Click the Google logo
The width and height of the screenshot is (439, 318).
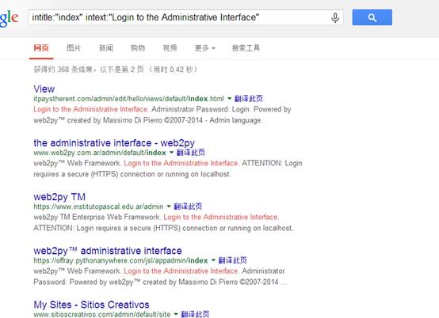10,18
